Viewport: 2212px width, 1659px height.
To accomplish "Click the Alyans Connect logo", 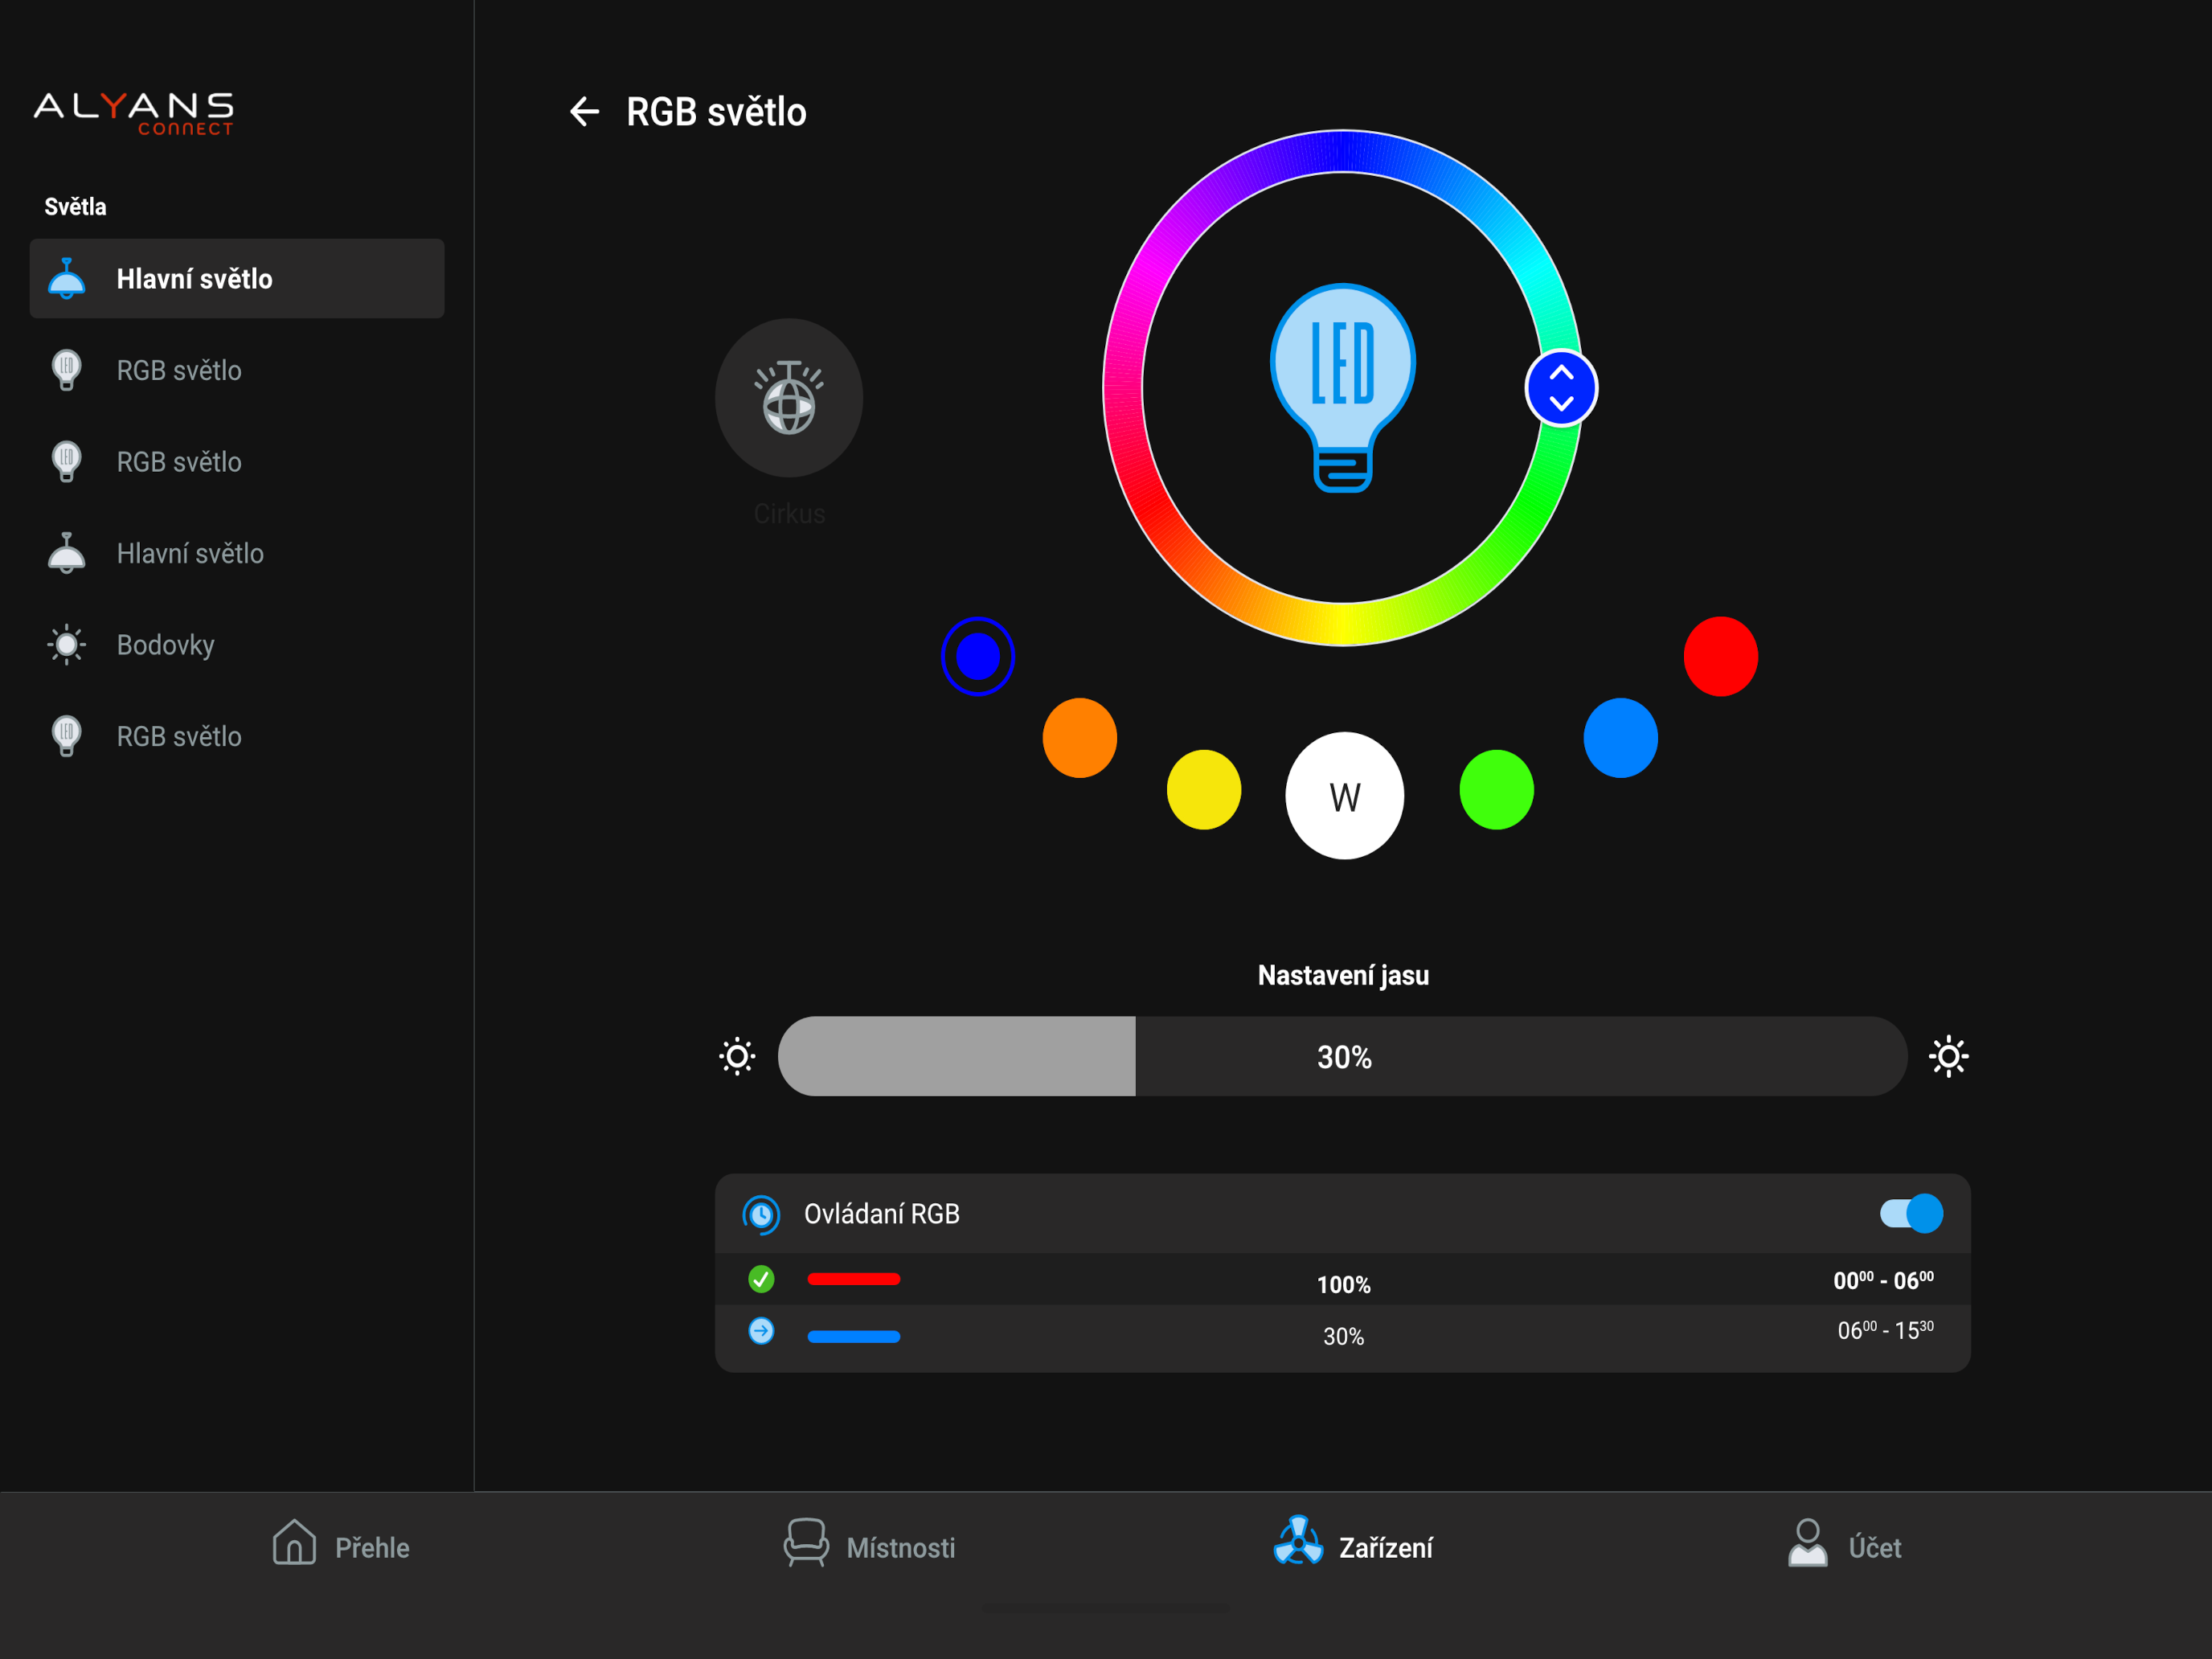I will tap(134, 113).
